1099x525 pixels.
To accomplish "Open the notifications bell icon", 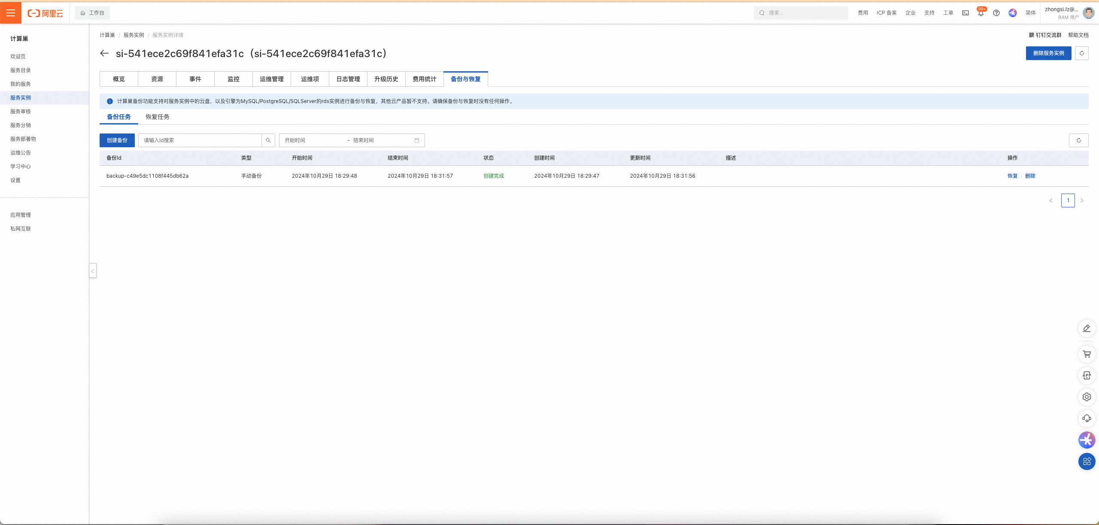I will click(x=981, y=13).
